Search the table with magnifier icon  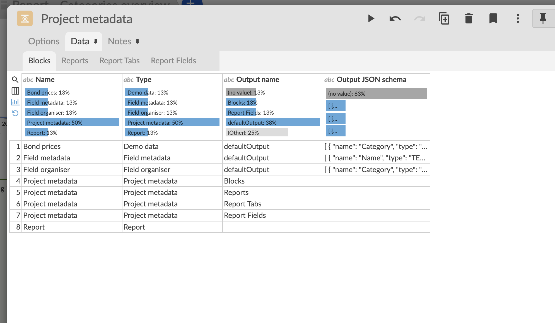[x=15, y=80]
